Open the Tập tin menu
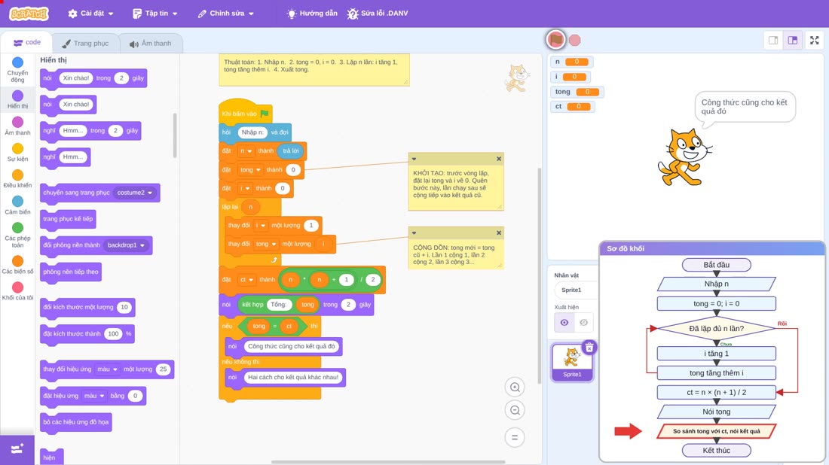Image resolution: width=829 pixels, height=465 pixels. (155, 14)
